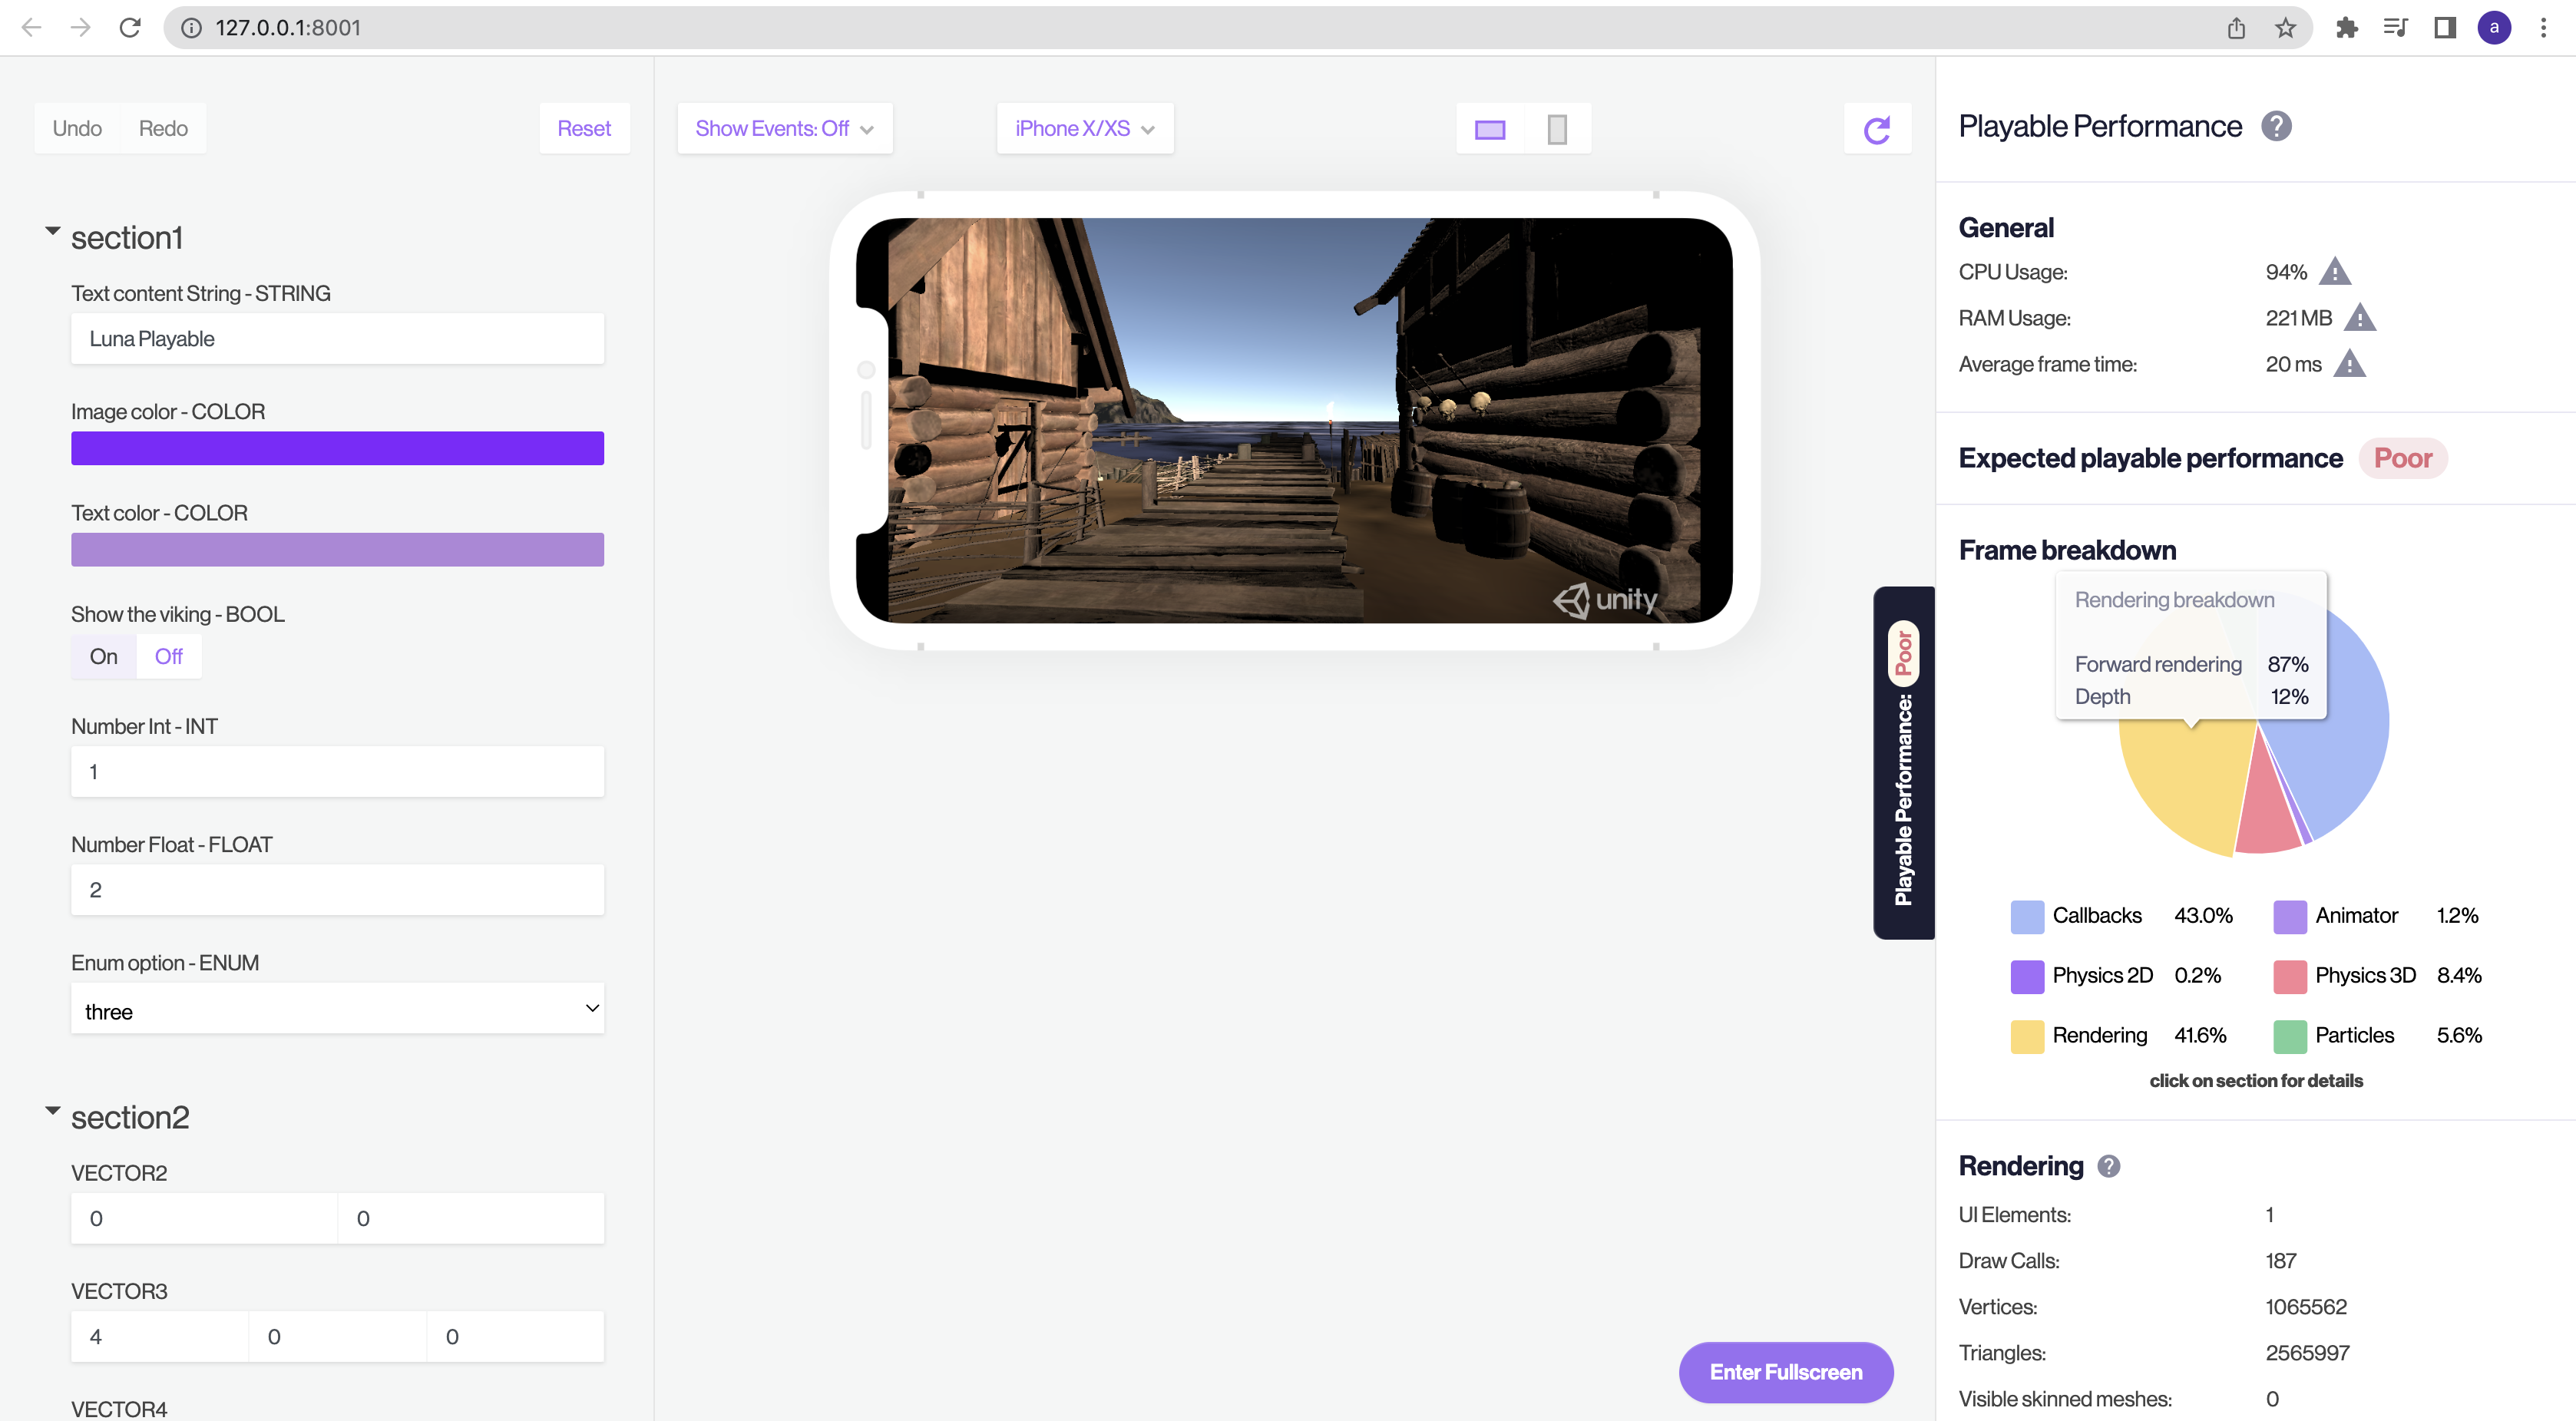The width and height of the screenshot is (2576, 1421).
Task: Click the Forward rendering 87% tooltip row
Action: click(x=2191, y=664)
